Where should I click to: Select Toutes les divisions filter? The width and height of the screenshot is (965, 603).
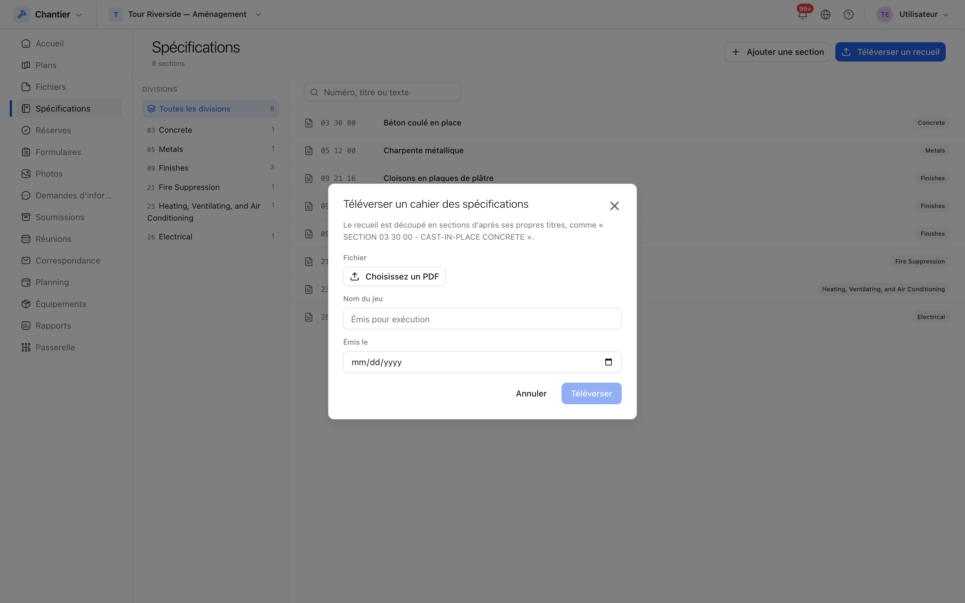tap(210, 109)
